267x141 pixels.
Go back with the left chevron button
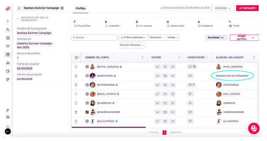(19, 8)
